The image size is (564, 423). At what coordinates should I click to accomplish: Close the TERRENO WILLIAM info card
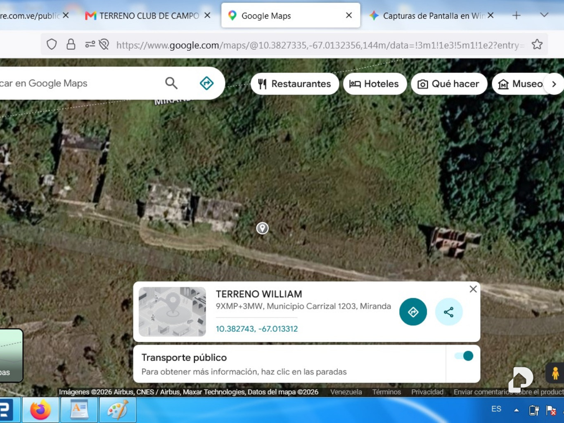(x=473, y=289)
